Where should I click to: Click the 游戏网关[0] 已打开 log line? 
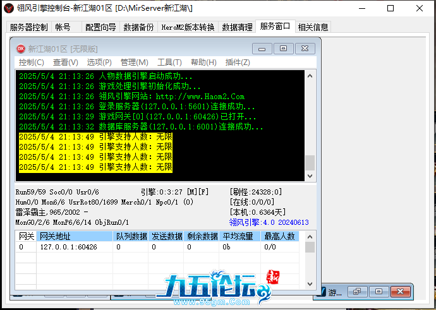(138, 117)
